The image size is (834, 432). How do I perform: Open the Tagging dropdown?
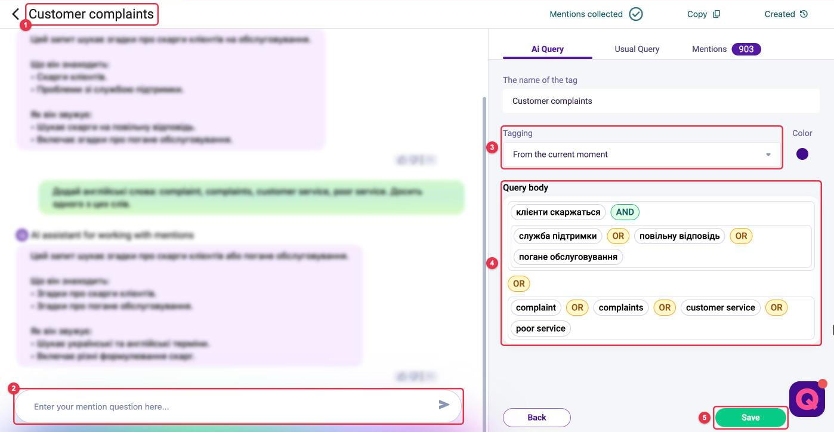(641, 155)
